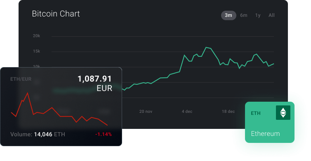This screenshot has width=311, height=161.
Task: Click the Ethereum diamond logo icon
Action: pos(283,112)
